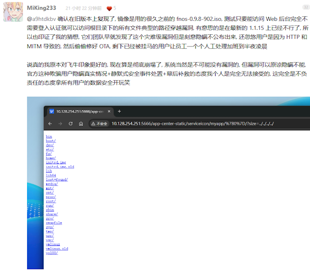Viewport: 310px width, 271px height.
Task: Open the etc/ directory link
Action: [50, 149]
